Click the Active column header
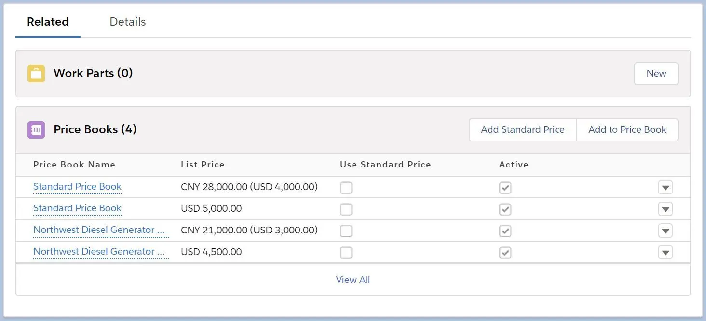Screen dimensions: 706x321 (514, 165)
